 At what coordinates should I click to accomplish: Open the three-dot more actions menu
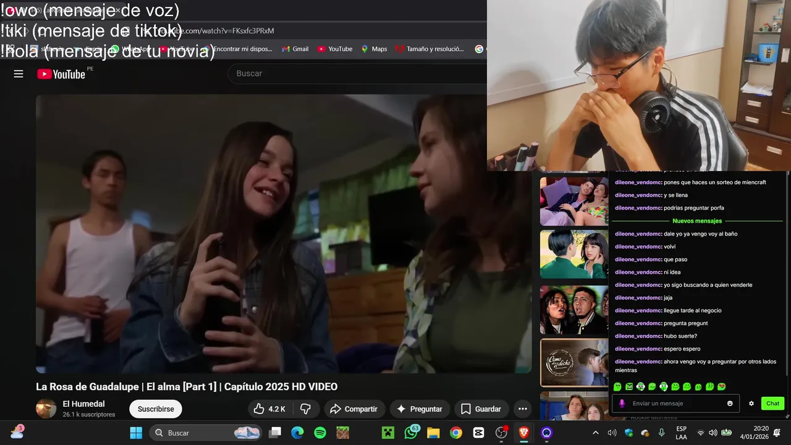(522, 409)
